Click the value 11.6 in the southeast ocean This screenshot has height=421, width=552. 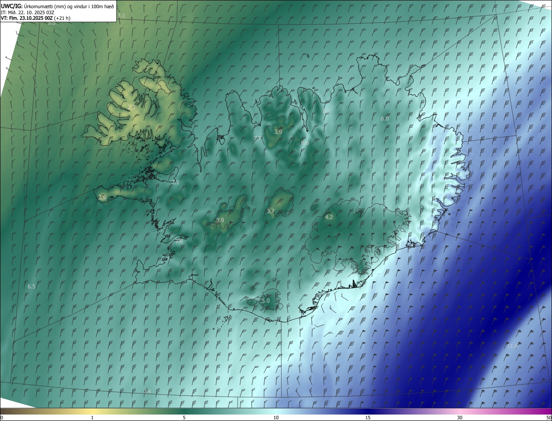coord(512,346)
